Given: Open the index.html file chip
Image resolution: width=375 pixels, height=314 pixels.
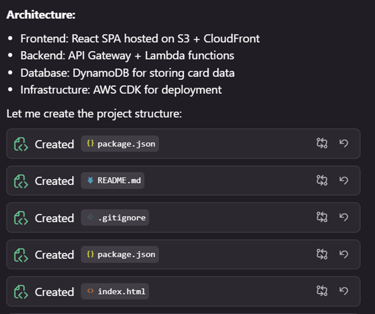Looking at the screenshot, I should click(x=115, y=292).
